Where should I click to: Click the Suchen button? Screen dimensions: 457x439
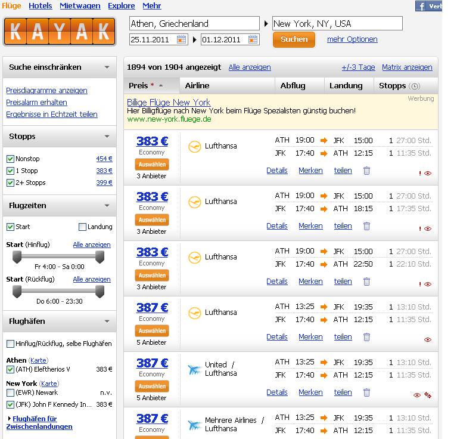point(294,39)
